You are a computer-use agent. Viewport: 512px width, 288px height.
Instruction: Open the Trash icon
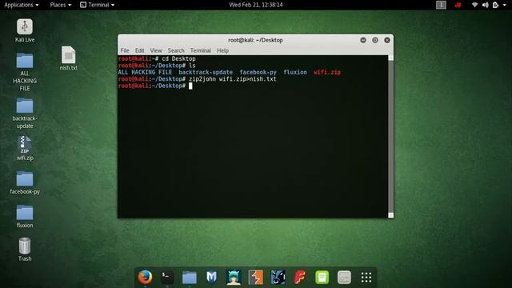coord(25,250)
